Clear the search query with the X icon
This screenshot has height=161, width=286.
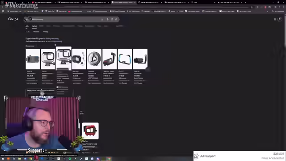[102, 19]
